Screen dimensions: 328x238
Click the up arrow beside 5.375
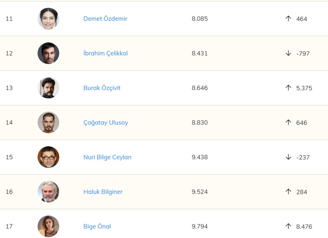288,88
